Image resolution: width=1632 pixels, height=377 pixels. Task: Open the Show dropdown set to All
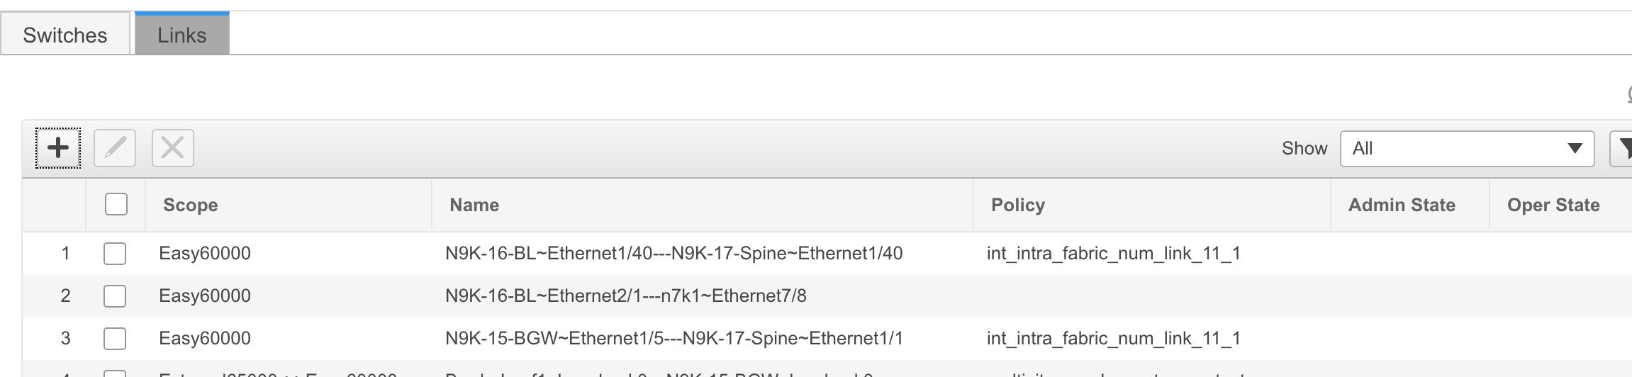pyautogui.click(x=1467, y=148)
